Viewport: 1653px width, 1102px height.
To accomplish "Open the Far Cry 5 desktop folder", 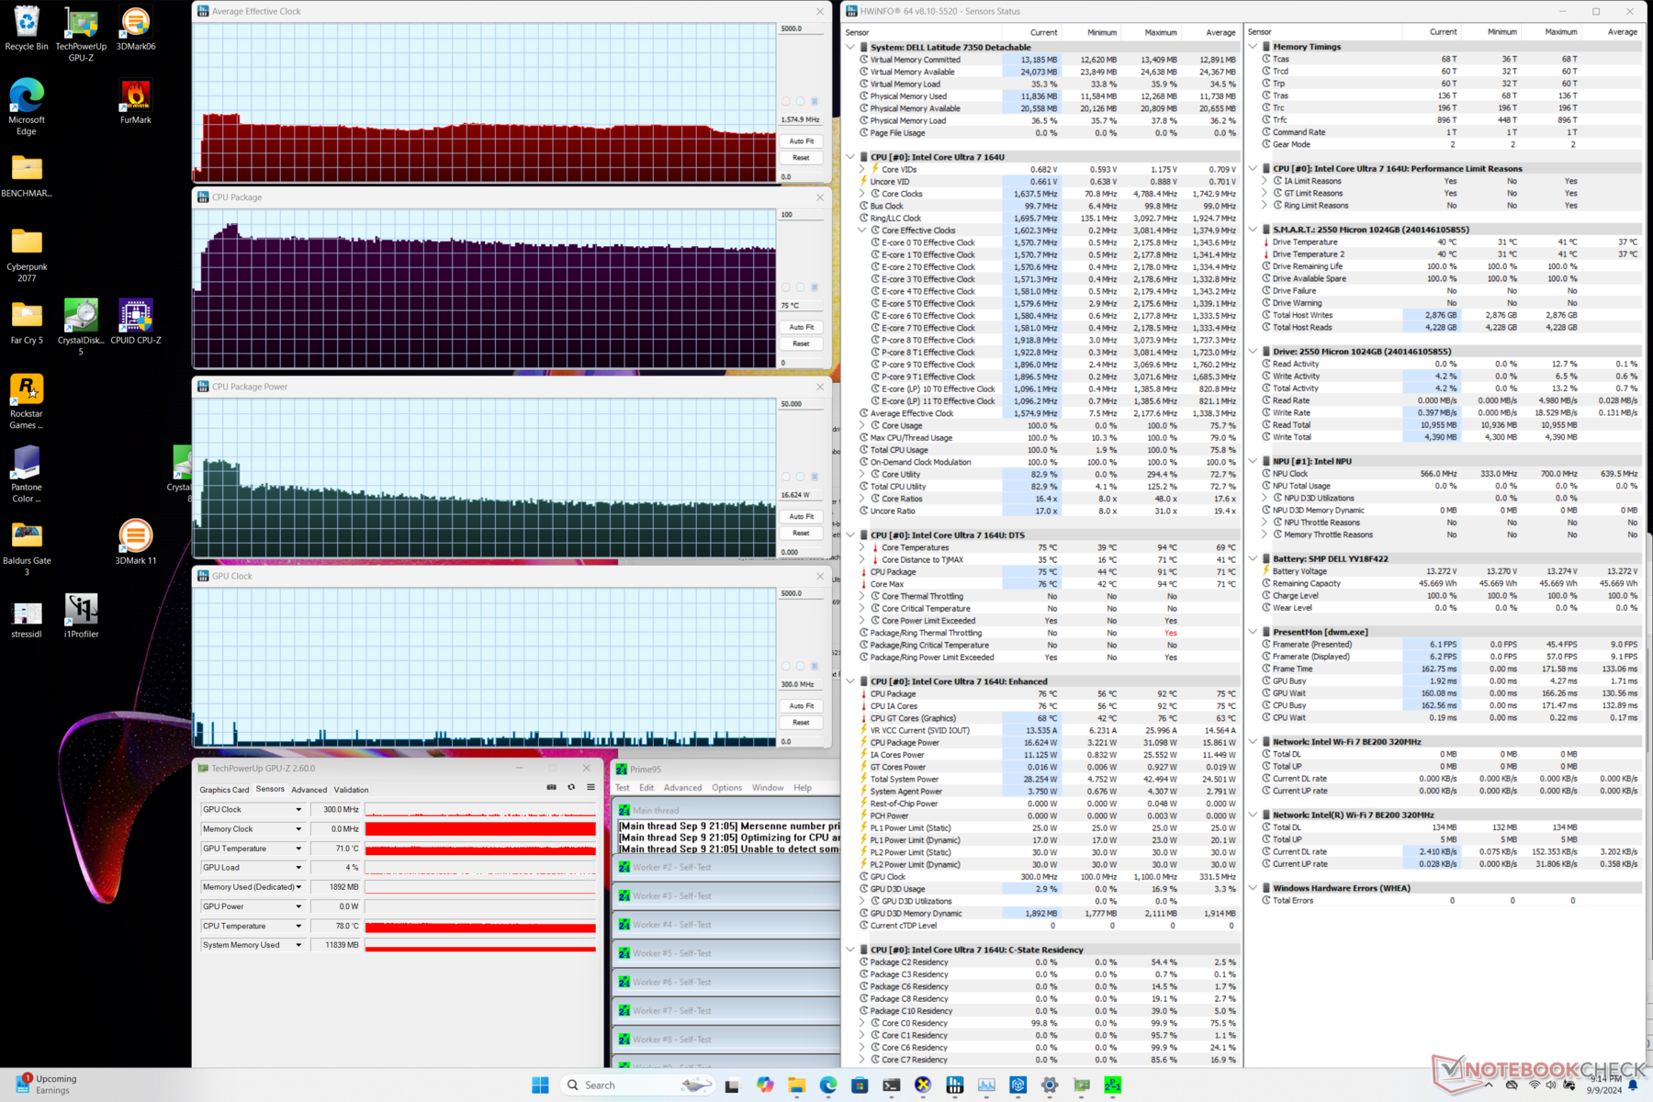I will click(27, 322).
